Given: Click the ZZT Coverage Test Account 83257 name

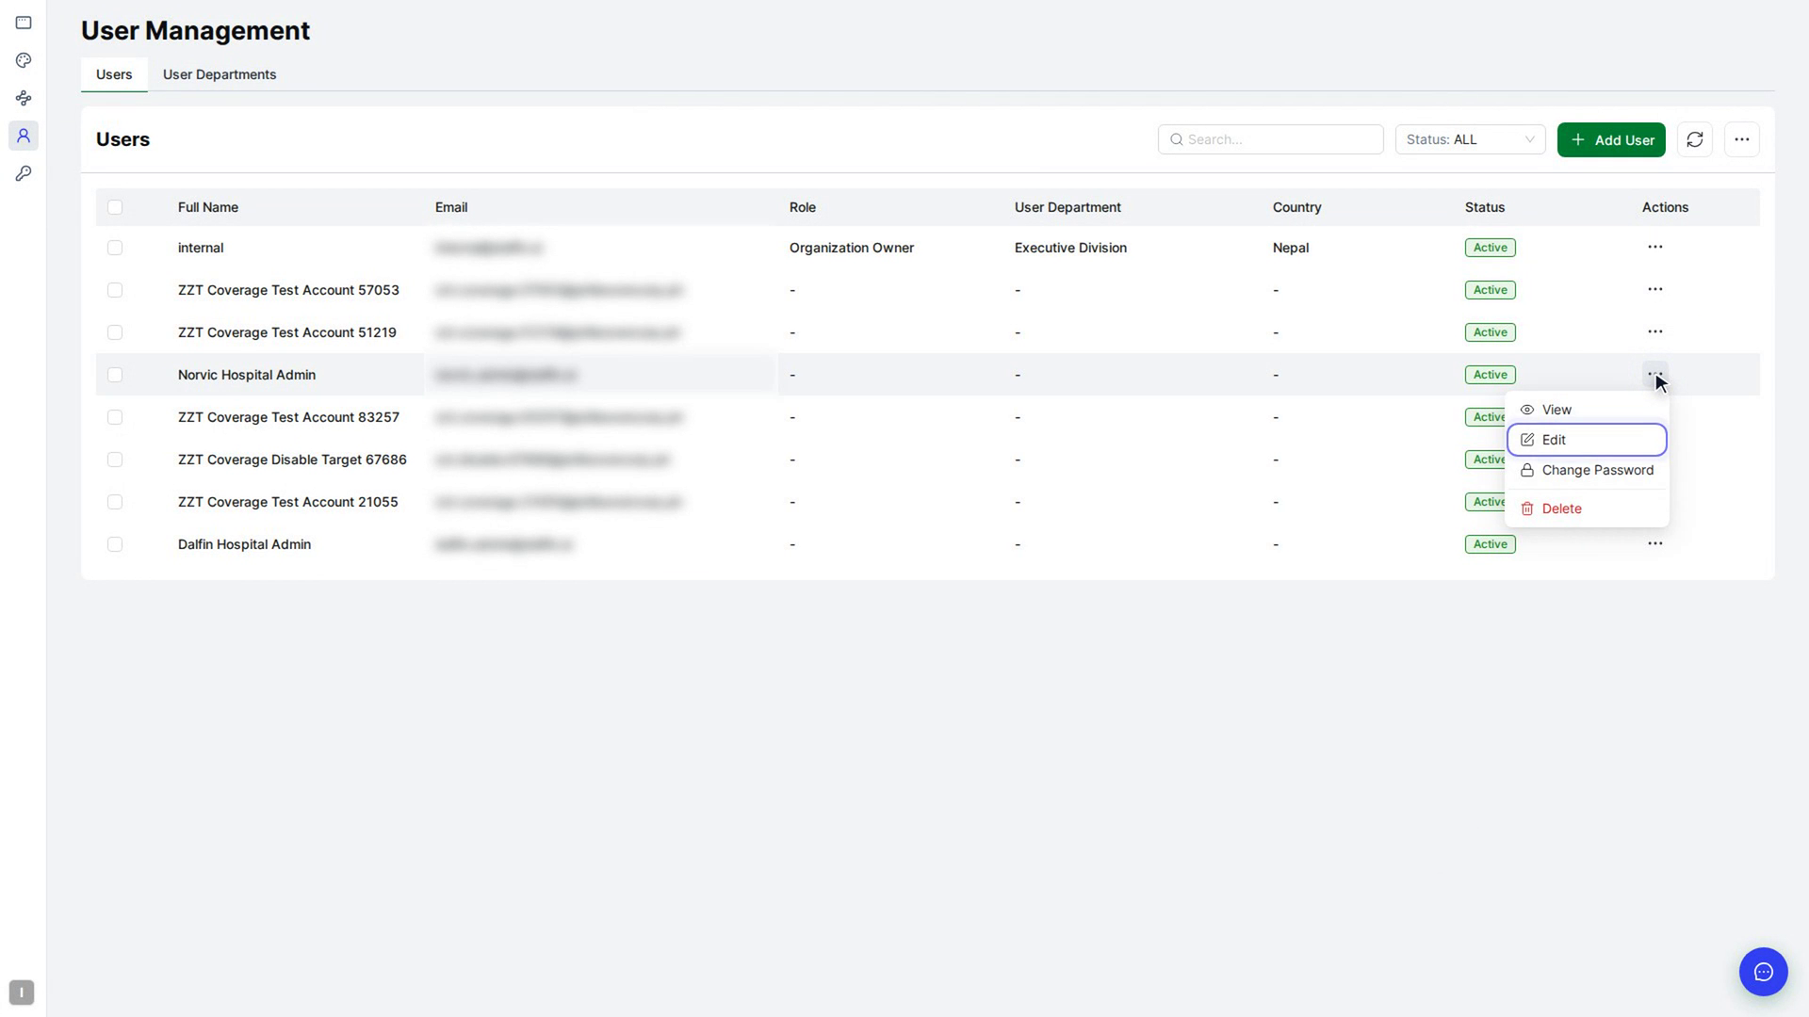Looking at the screenshot, I should pos(288,417).
